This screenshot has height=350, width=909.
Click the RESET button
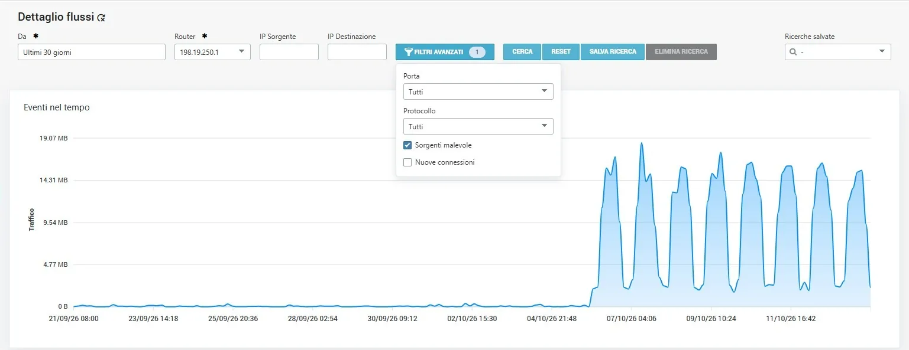(561, 52)
